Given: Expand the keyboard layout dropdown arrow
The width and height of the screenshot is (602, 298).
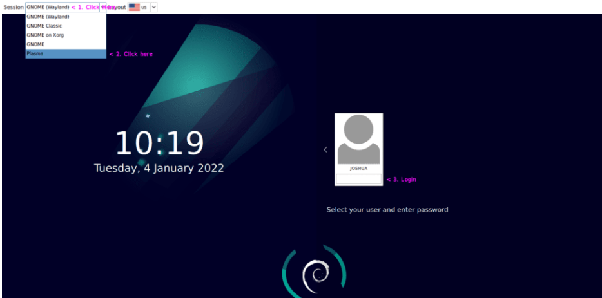Looking at the screenshot, I should coord(153,7).
